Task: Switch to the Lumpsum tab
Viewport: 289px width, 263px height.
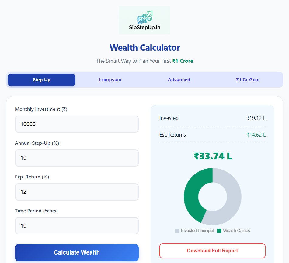Action: [110, 80]
